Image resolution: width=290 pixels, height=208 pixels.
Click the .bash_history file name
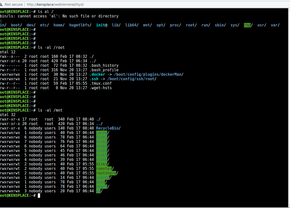[x=104, y=66]
